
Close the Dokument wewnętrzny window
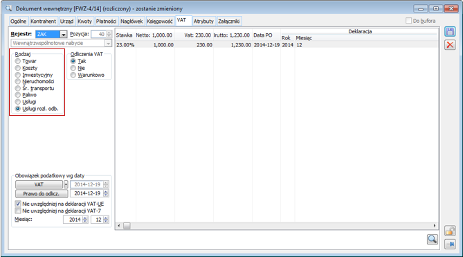pos(451,8)
